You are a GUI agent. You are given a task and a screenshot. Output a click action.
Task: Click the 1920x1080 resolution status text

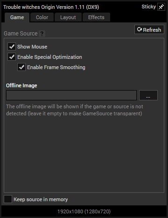(x=84, y=211)
